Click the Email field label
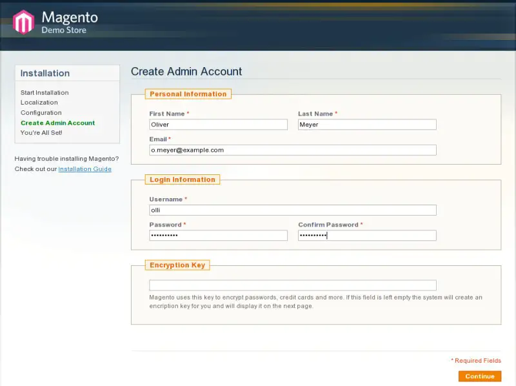516x386 pixels. (158, 139)
